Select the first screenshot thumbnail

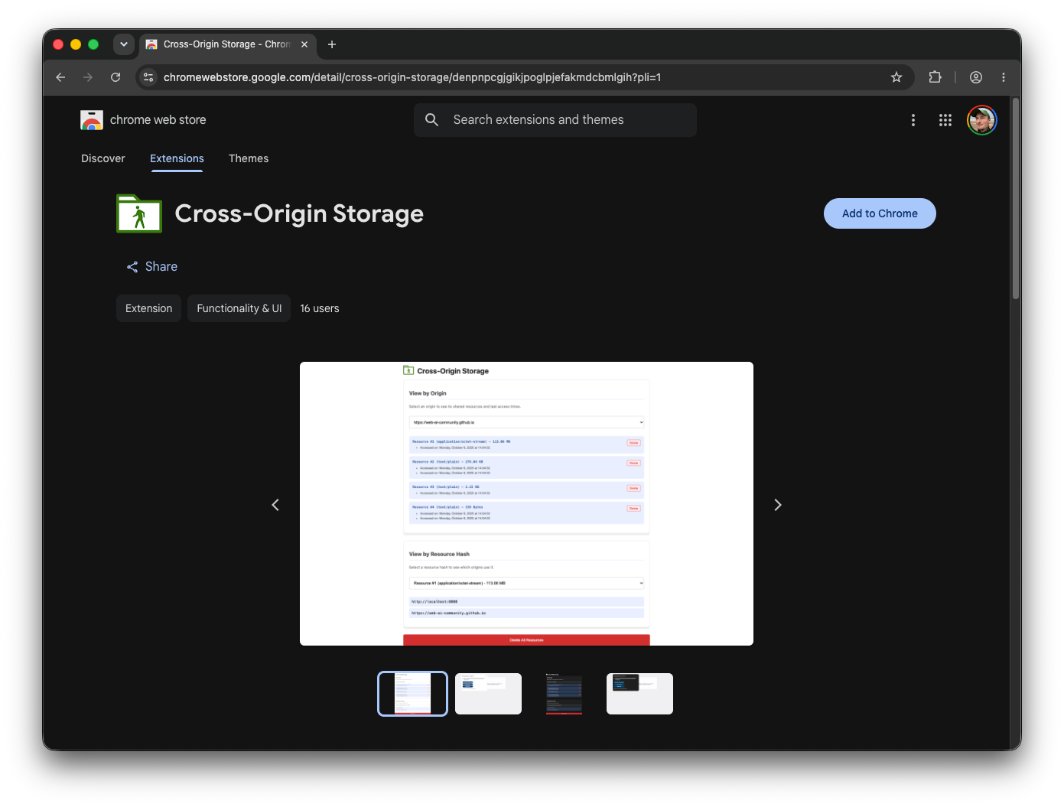[412, 694]
